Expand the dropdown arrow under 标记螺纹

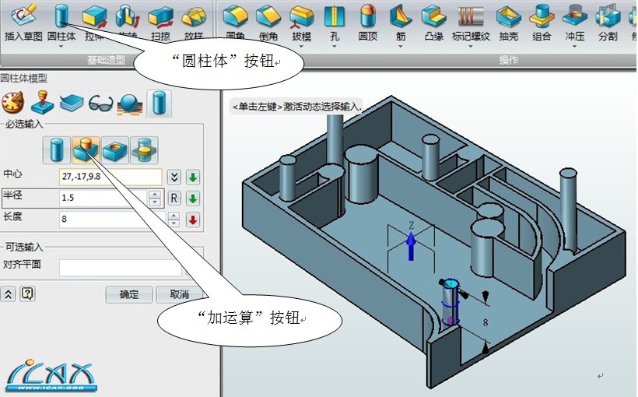(x=471, y=47)
